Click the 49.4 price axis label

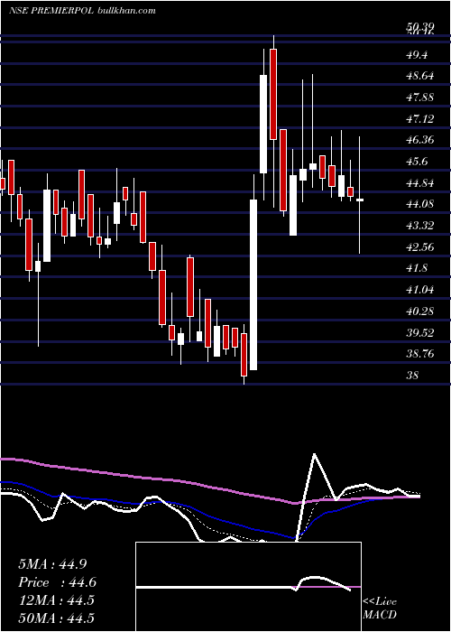pos(417,55)
